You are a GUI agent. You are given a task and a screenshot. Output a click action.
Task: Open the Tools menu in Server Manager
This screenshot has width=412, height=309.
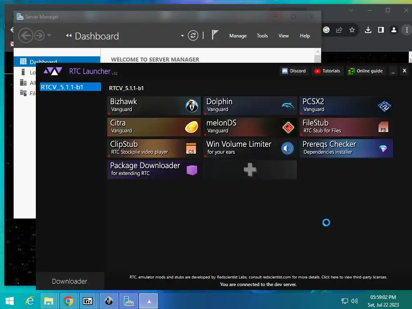pyautogui.click(x=262, y=36)
